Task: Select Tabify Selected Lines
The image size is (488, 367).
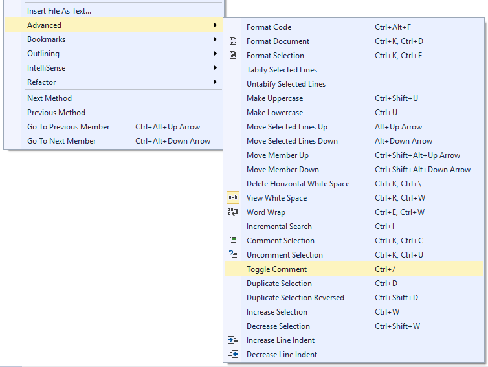Action: (x=354, y=70)
